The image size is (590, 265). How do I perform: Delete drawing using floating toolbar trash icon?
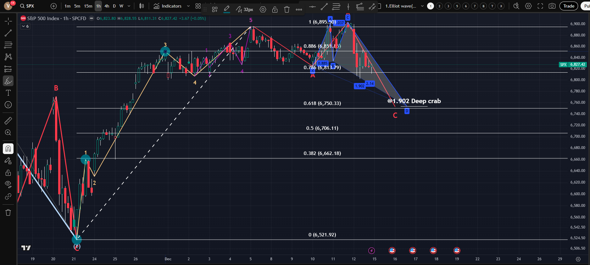[x=287, y=9]
